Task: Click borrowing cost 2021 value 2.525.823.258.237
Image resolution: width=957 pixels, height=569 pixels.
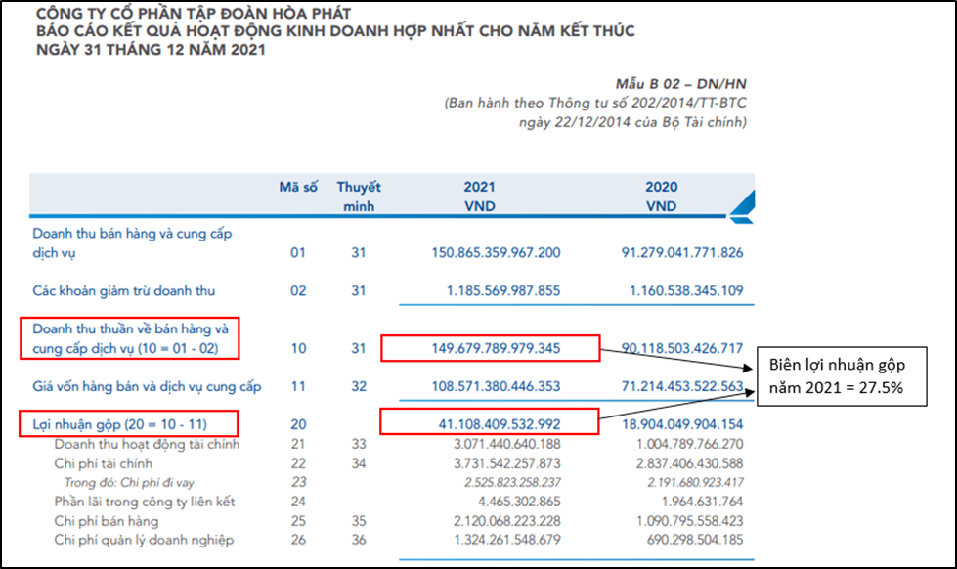Action: [512, 482]
